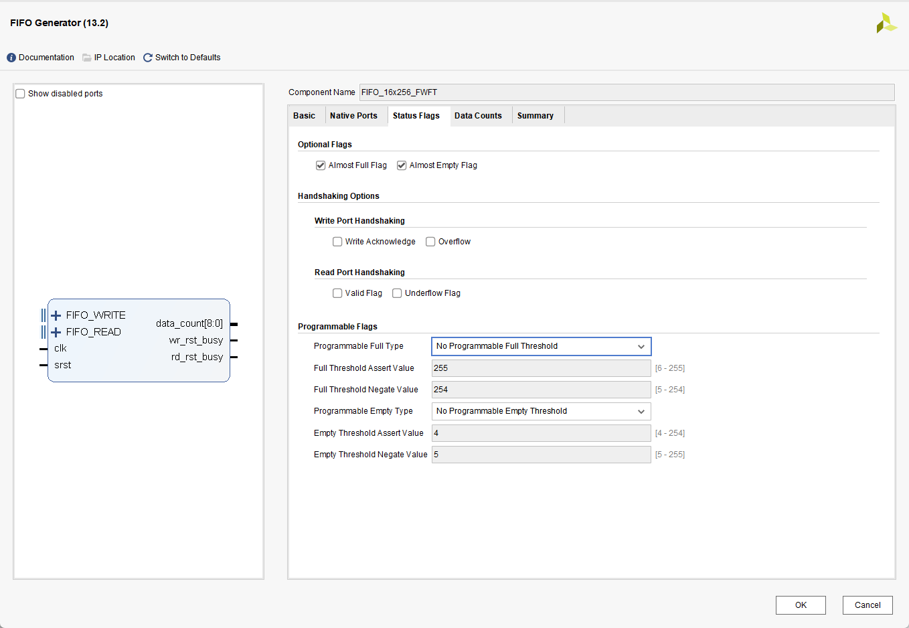Click the Handshaking Options section heading
This screenshot has height=628, width=909.
[x=339, y=196]
